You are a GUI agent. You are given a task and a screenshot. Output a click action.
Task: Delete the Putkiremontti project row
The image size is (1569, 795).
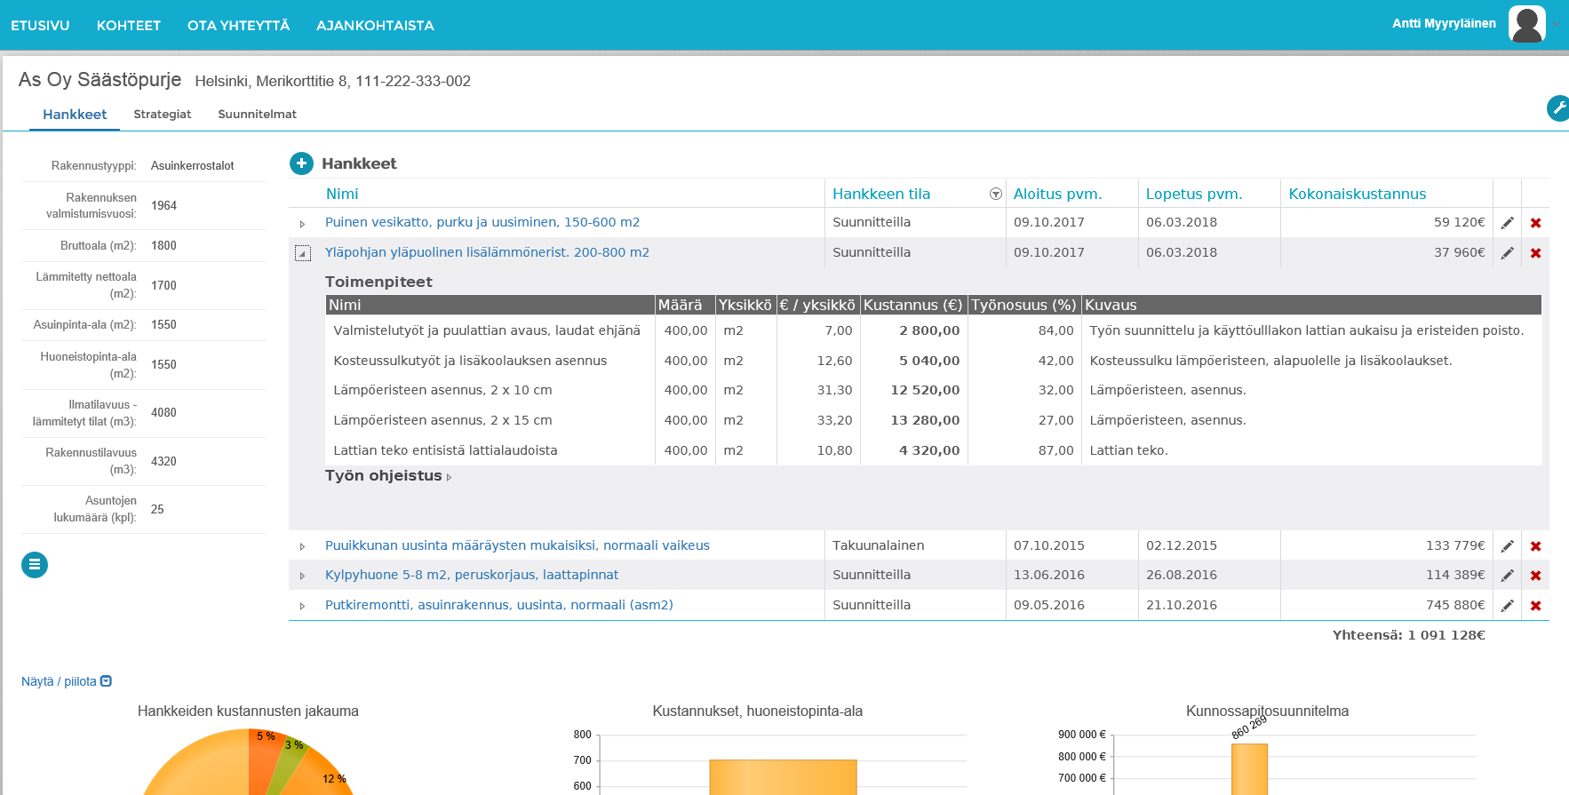[1536, 606]
